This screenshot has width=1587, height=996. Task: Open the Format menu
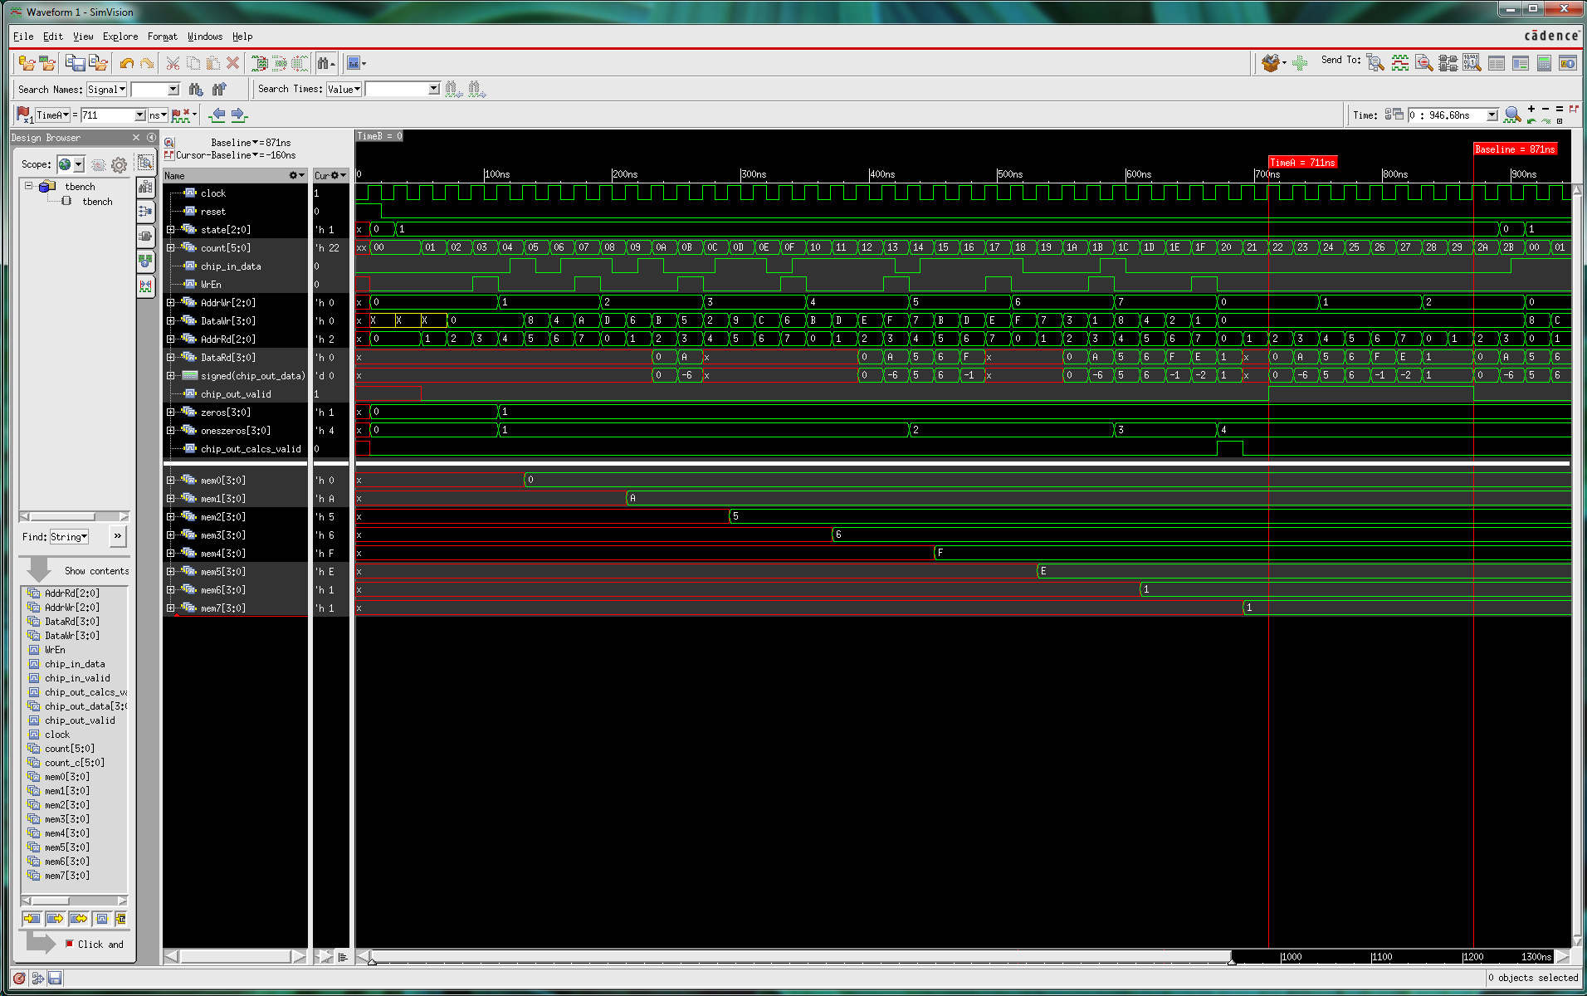point(162,37)
